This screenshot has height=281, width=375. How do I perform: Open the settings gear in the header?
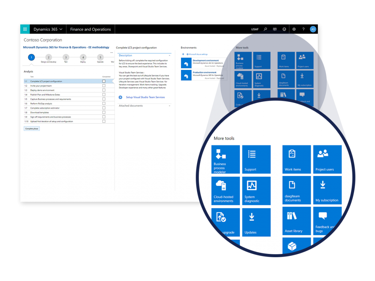(x=294, y=29)
